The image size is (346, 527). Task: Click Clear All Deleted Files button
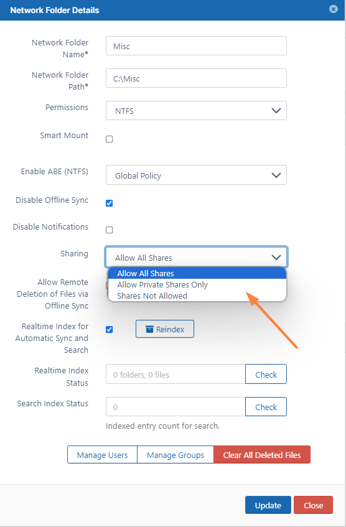pyautogui.click(x=262, y=455)
